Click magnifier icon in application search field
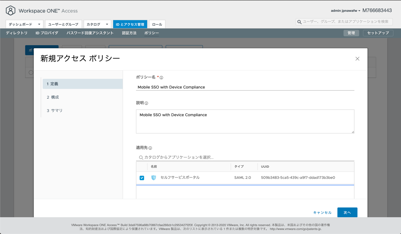401x234 pixels. pyautogui.click(x=141, y=158)
